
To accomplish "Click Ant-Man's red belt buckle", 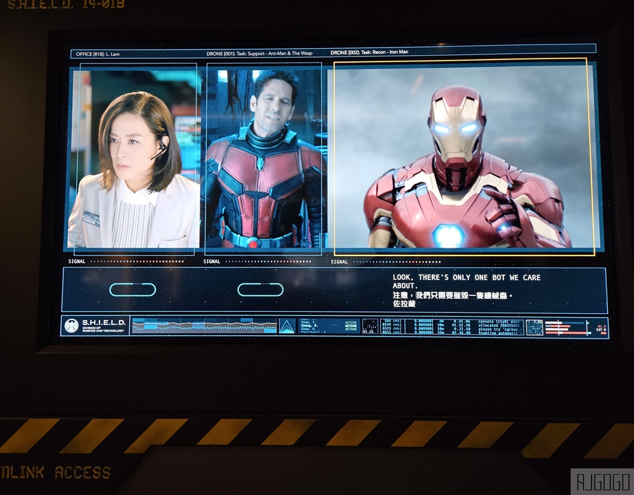I will point(253,243).
